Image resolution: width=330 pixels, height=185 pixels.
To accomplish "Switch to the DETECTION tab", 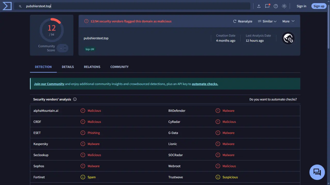I will tap(43, 67).
